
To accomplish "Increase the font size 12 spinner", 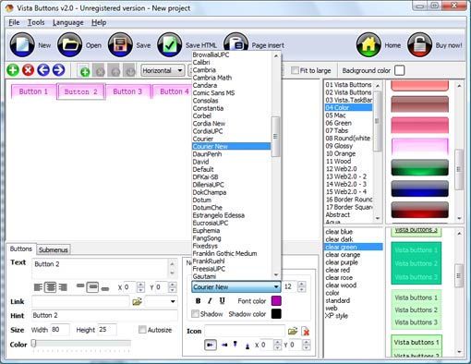I will pos(302,284).
